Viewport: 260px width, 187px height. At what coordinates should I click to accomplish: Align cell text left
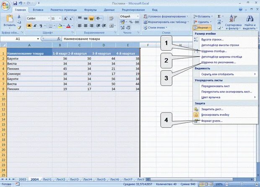80,26
